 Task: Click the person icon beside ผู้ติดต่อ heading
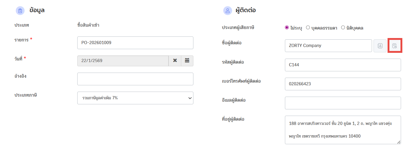227,11
